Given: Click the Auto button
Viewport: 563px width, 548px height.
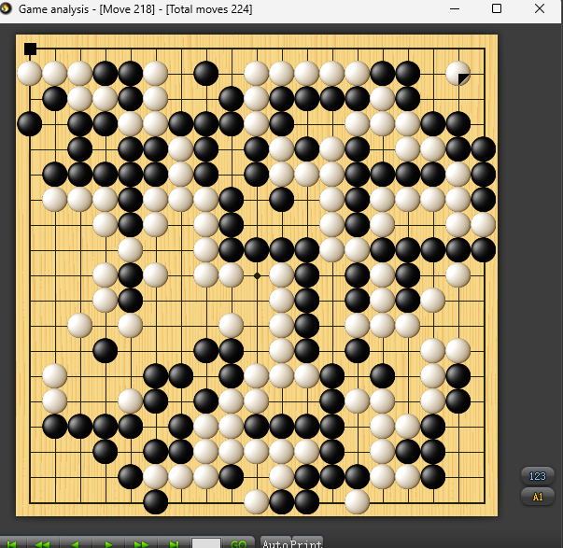Looking at the screenshot, I should (x=274, y=542).
